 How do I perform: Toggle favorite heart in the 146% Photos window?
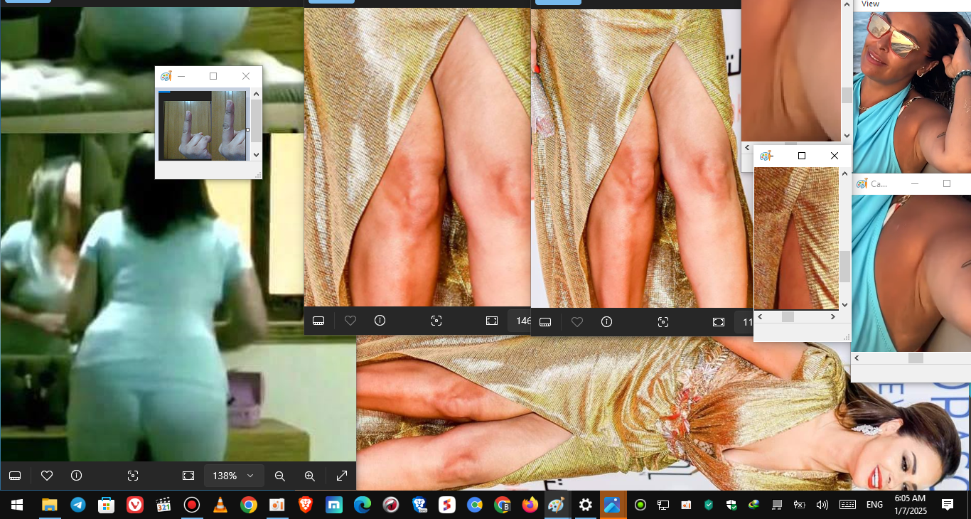coord(350,321)
